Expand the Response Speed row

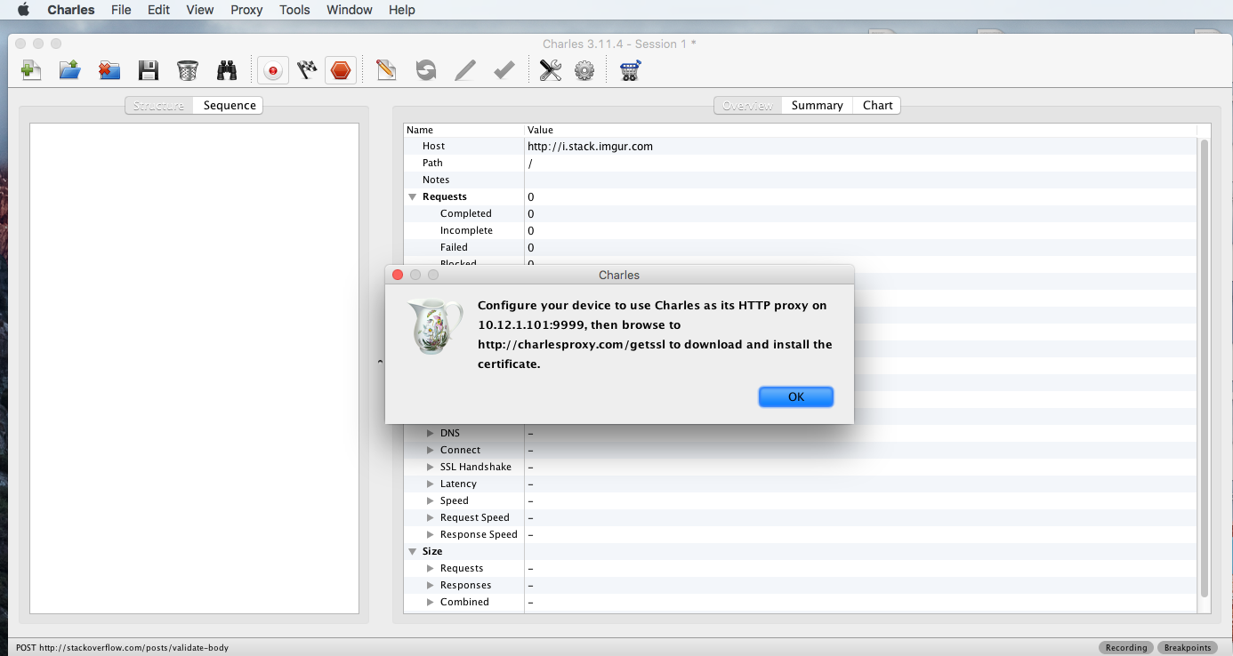431,534
